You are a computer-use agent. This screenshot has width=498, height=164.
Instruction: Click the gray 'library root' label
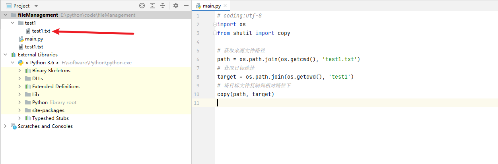pos(63,102)
